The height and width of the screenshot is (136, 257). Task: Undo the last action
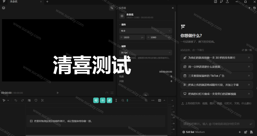click(x=16, y=100)
